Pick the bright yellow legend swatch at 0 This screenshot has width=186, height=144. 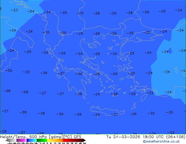(48, 140)
